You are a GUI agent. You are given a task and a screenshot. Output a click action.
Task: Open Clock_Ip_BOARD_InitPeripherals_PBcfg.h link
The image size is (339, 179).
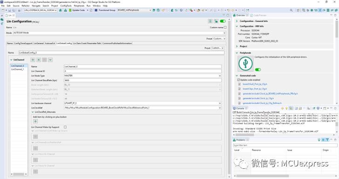tap(270, 94)
